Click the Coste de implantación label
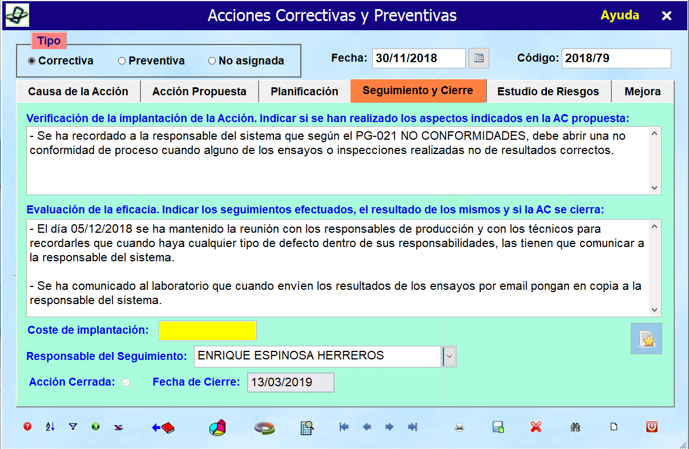 88,330
